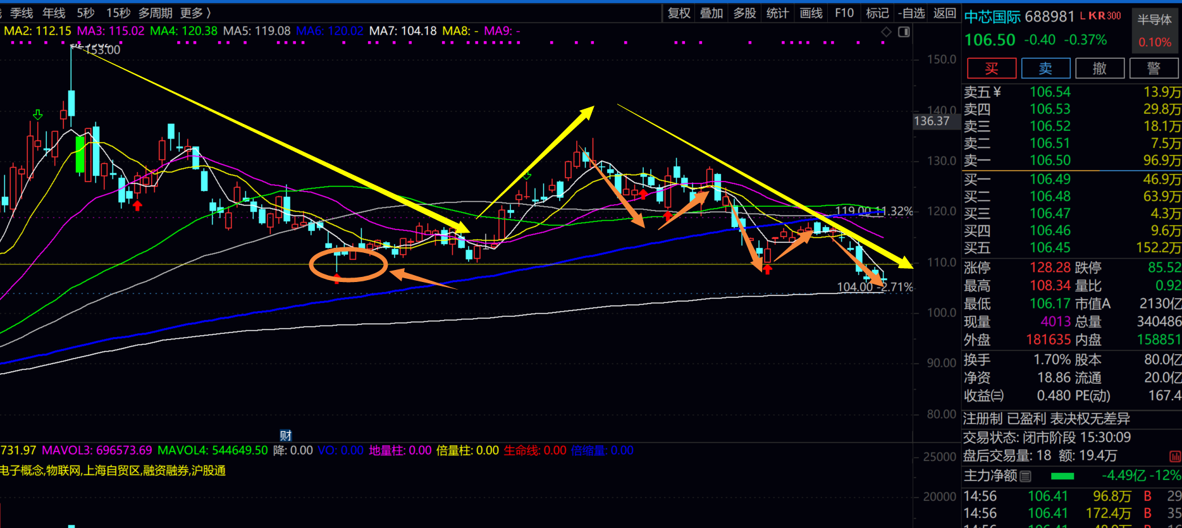The image size is (1182, 528).
Task: Select the 15秒 period tab
Action: tap(118, 13)
